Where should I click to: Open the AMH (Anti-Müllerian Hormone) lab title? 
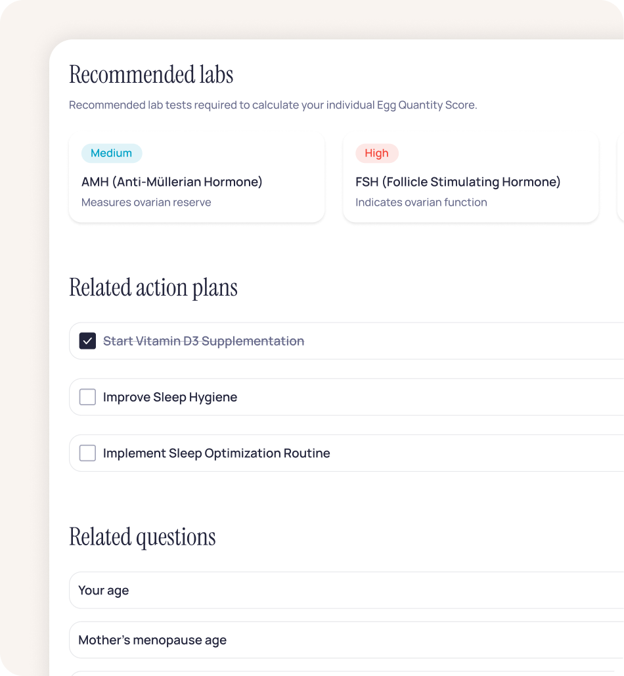[x=172, y=182]
